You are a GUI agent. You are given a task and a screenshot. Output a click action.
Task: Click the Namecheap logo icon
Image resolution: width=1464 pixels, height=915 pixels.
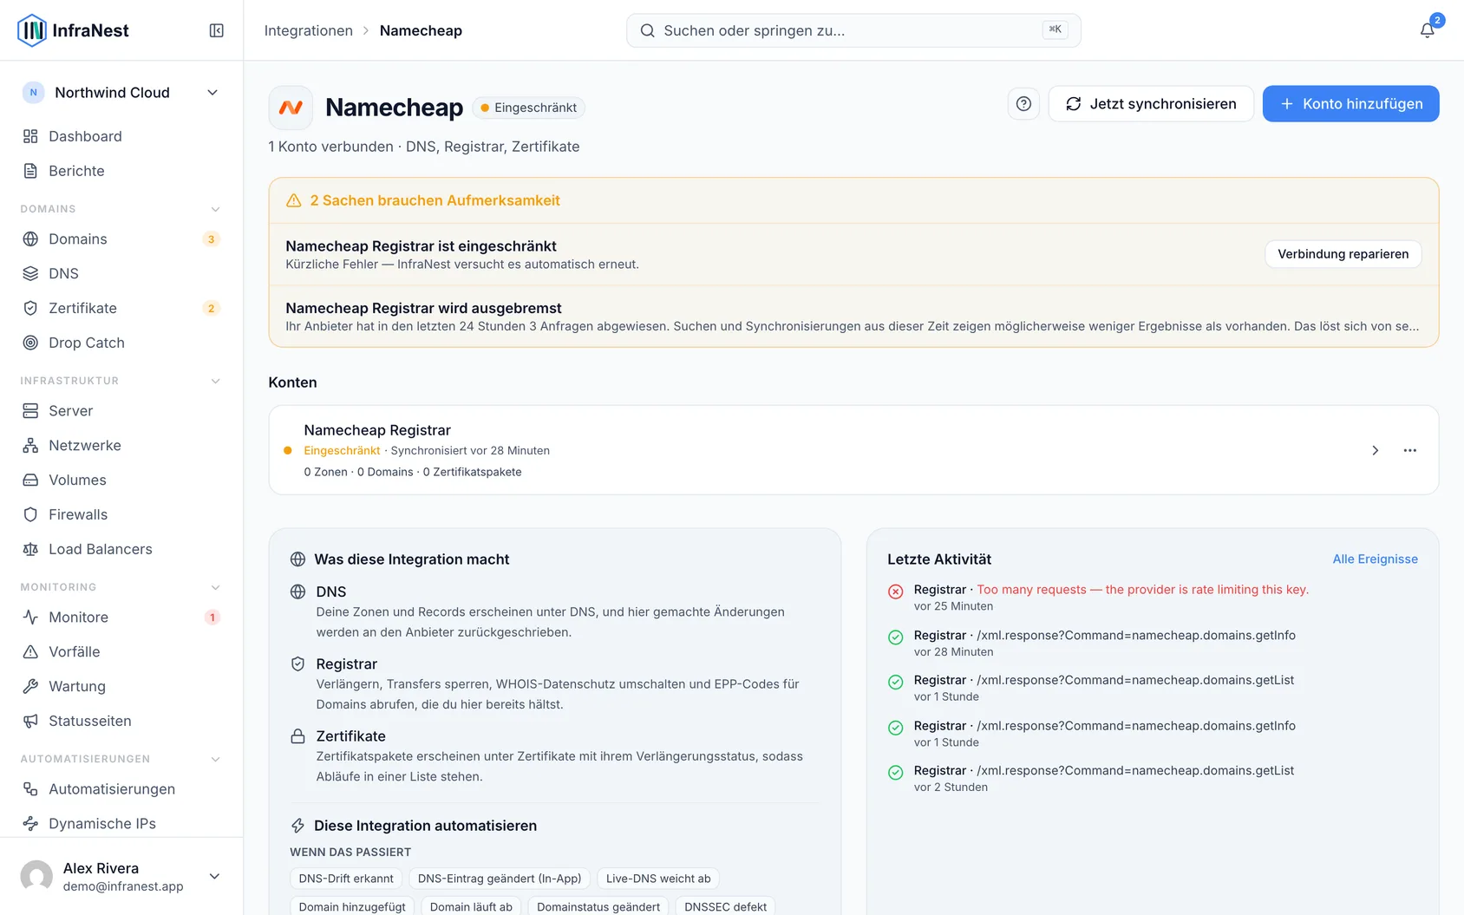(291, 108)
